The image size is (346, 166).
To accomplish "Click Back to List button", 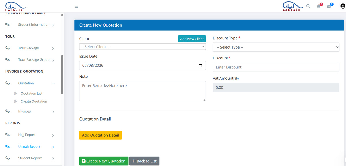I will pos(144,161).
